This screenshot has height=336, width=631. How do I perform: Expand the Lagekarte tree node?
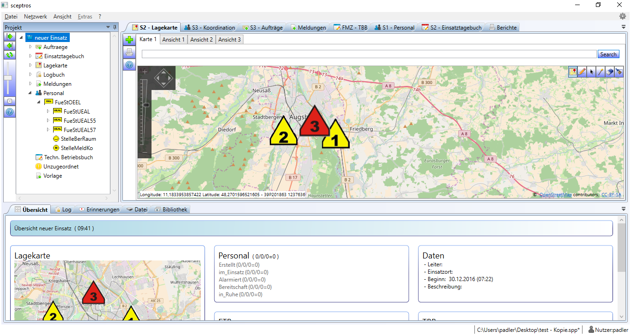coord(31,66)
